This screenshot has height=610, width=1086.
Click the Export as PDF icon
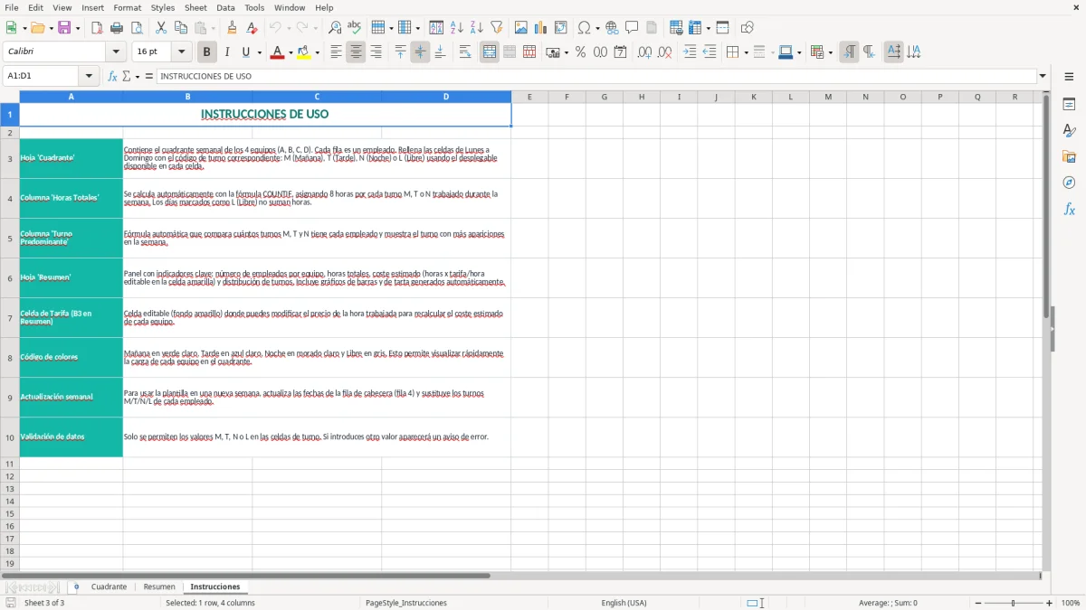pos(97,28)
